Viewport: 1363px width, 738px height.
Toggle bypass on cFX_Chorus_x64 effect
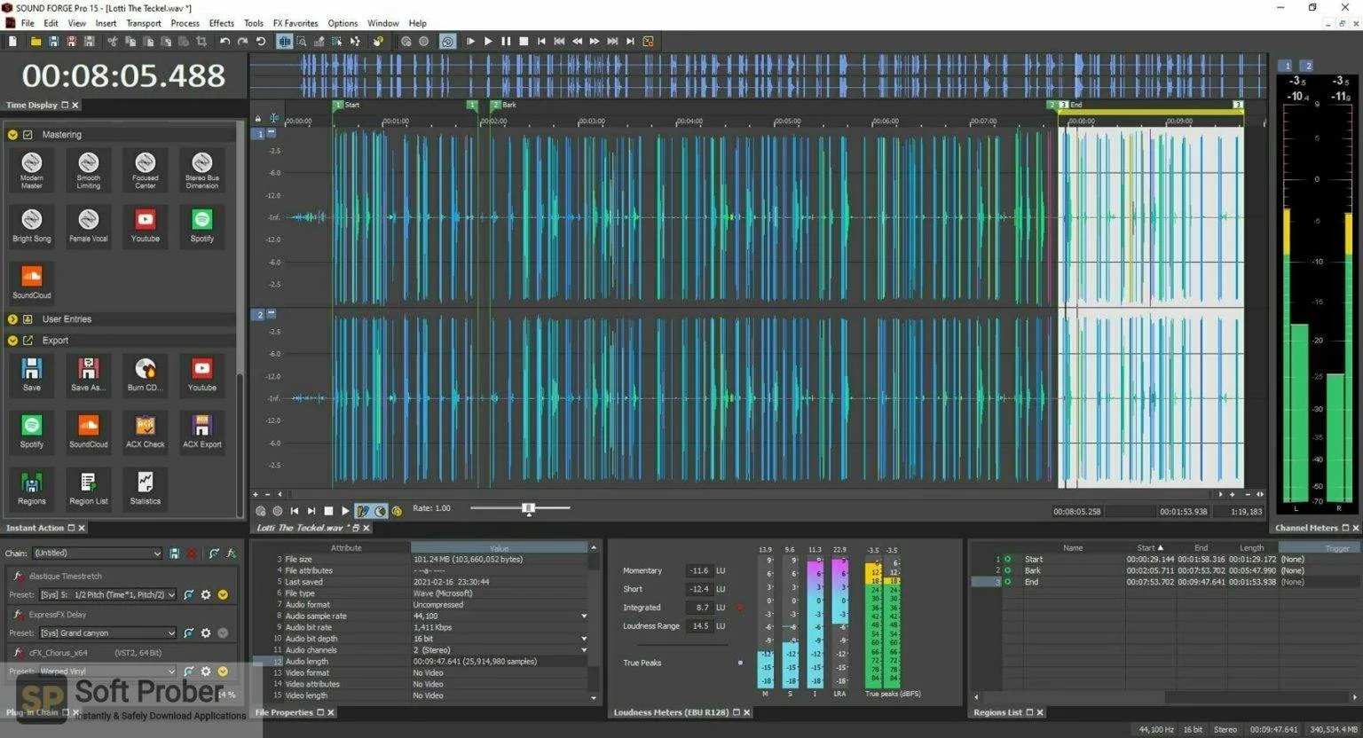(18, 653)
